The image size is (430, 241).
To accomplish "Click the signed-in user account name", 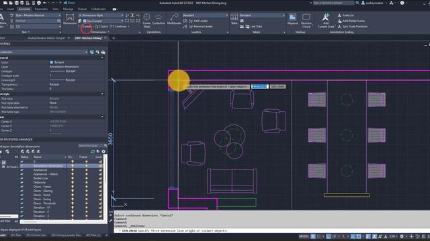I will (x=374, y=3).
